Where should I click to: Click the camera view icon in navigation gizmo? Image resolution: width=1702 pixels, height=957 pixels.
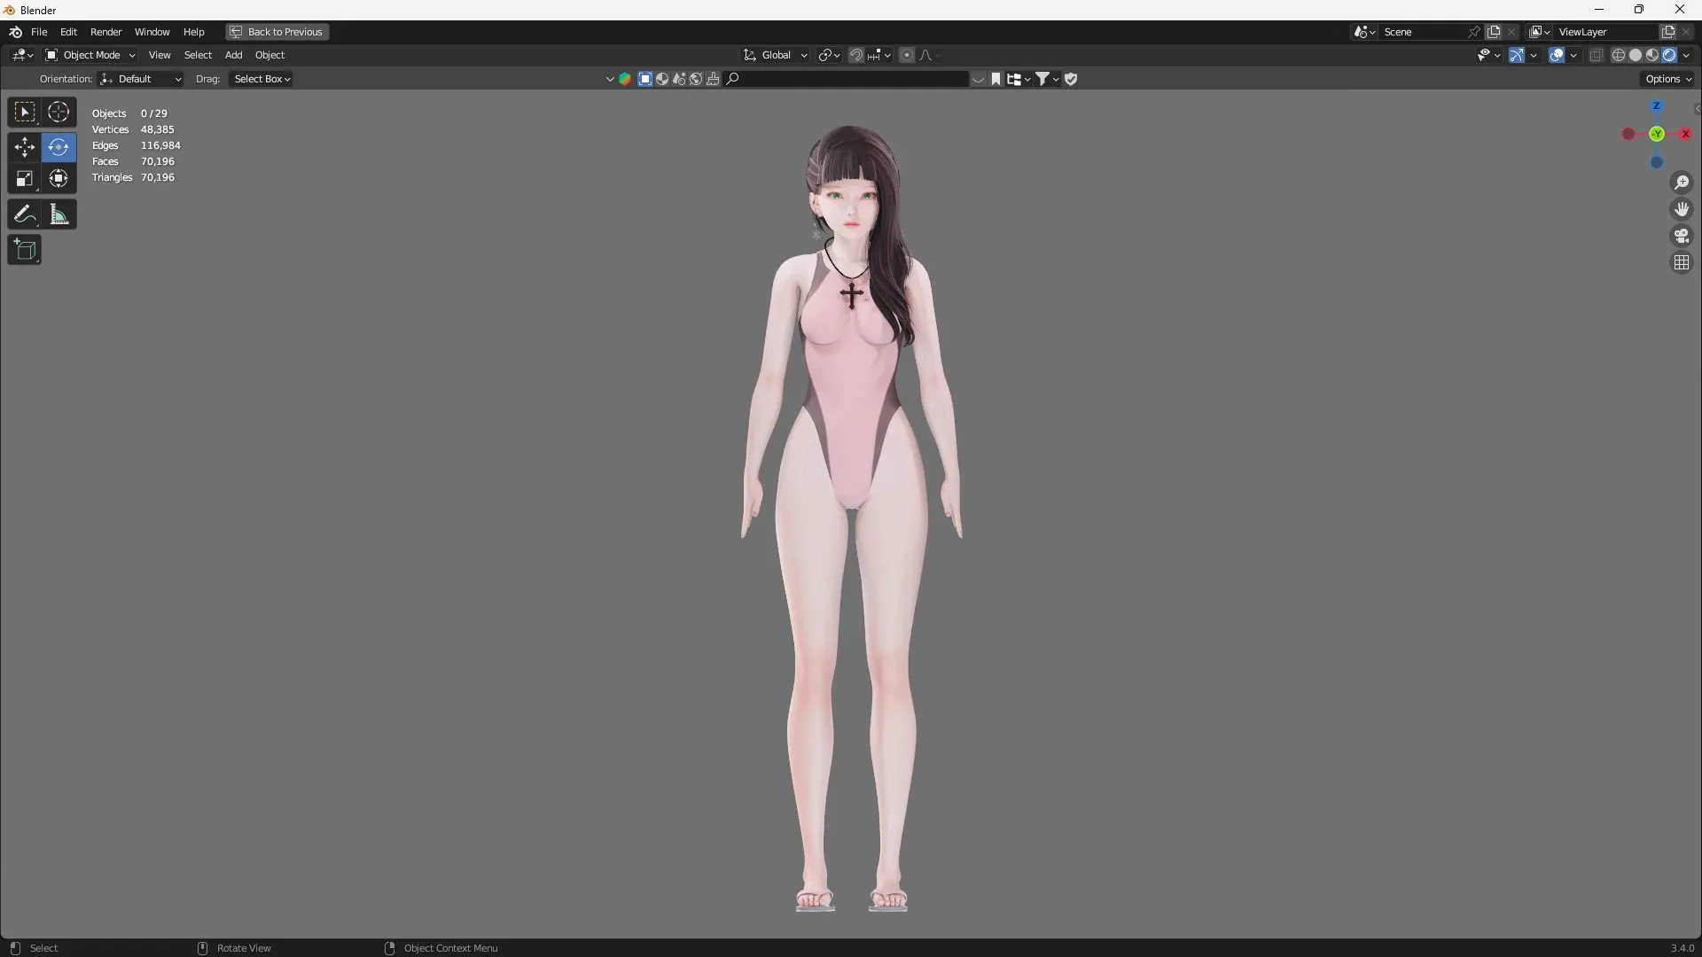pyautogui.click(x=1682, y=236)
